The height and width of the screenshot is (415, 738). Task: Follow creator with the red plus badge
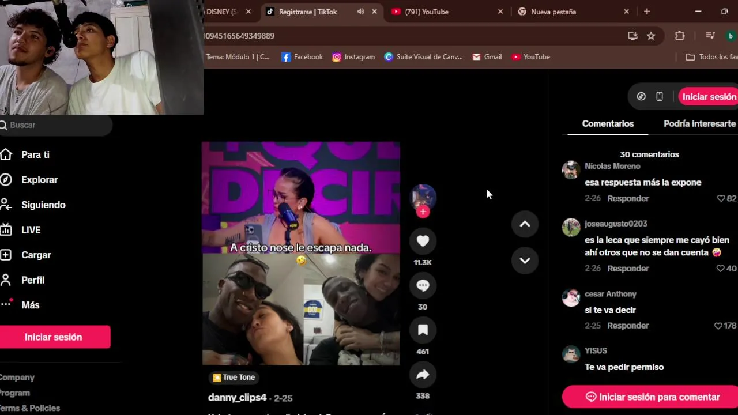[423, 212]
